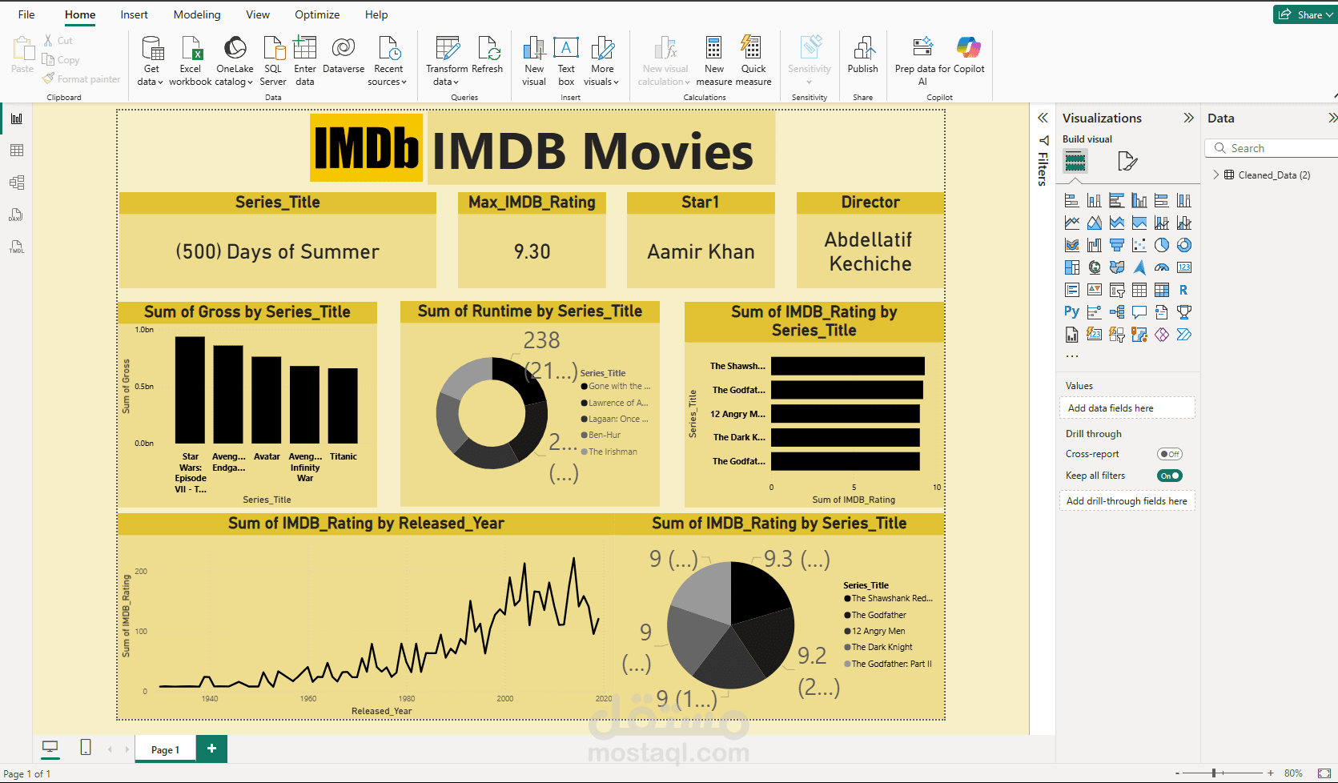The image size is (1338, 783).
Task: Click the Share button
Action: (1304, 14)
